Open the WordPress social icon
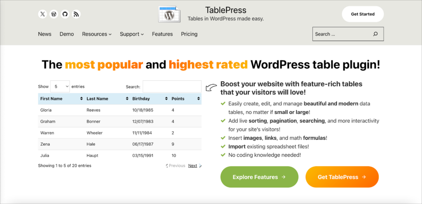Image resolution: width=422 pixels, height=204 pixels. pos(54,14)
